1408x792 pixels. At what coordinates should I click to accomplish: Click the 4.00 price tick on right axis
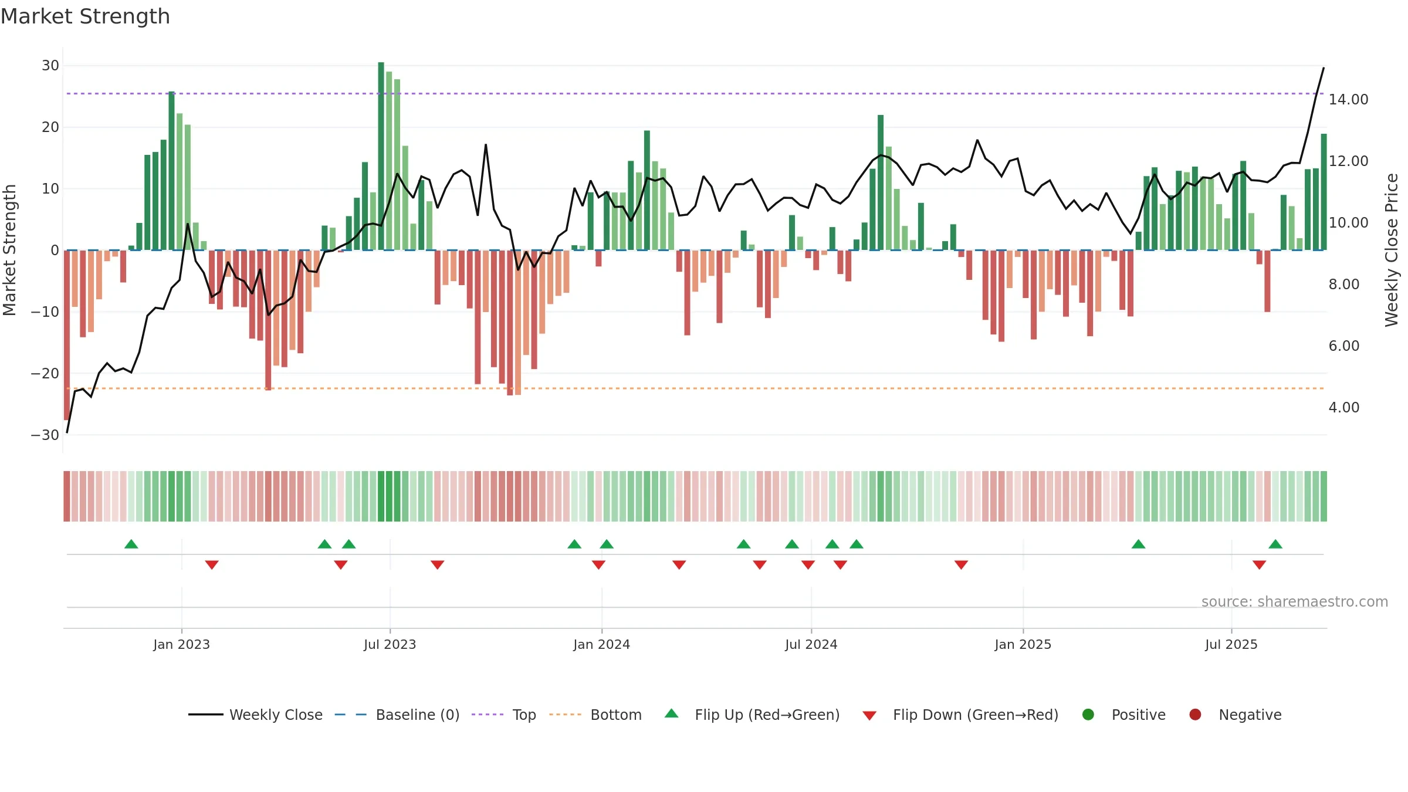(1344, 408)
